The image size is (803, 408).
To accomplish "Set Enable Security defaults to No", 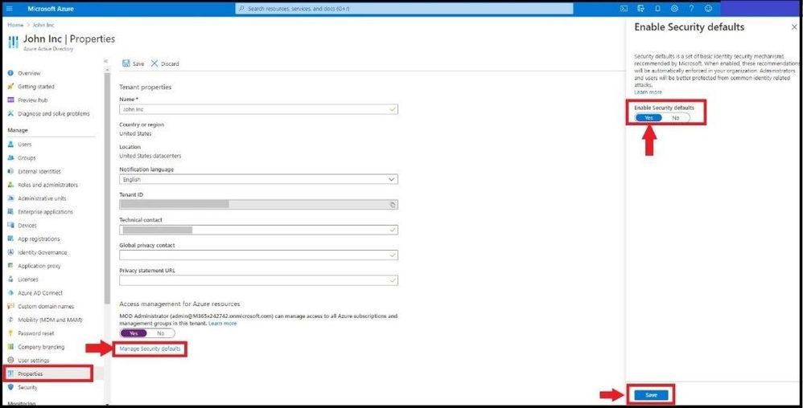I will pyautogui.click(x=676, y=118).
